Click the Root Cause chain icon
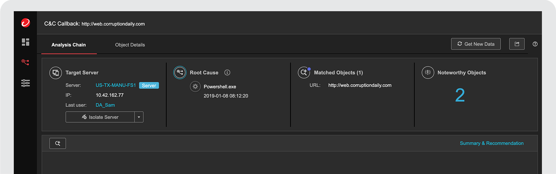 click(180, 73)
